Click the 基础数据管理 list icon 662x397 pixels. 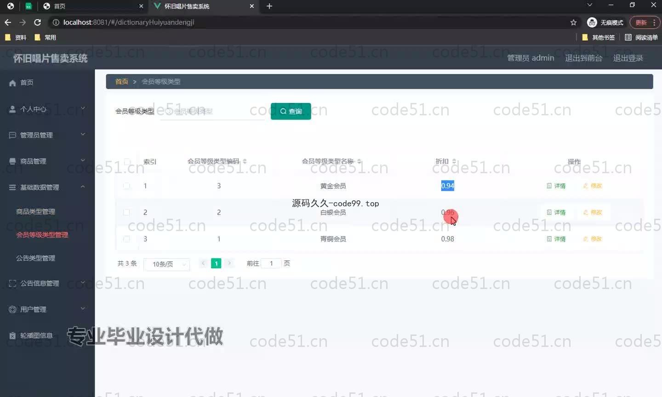12,187
